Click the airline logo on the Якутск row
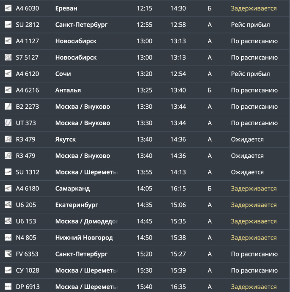Image resolution: width=290 pixels, height=292 pixels. [x=8, y=139]
